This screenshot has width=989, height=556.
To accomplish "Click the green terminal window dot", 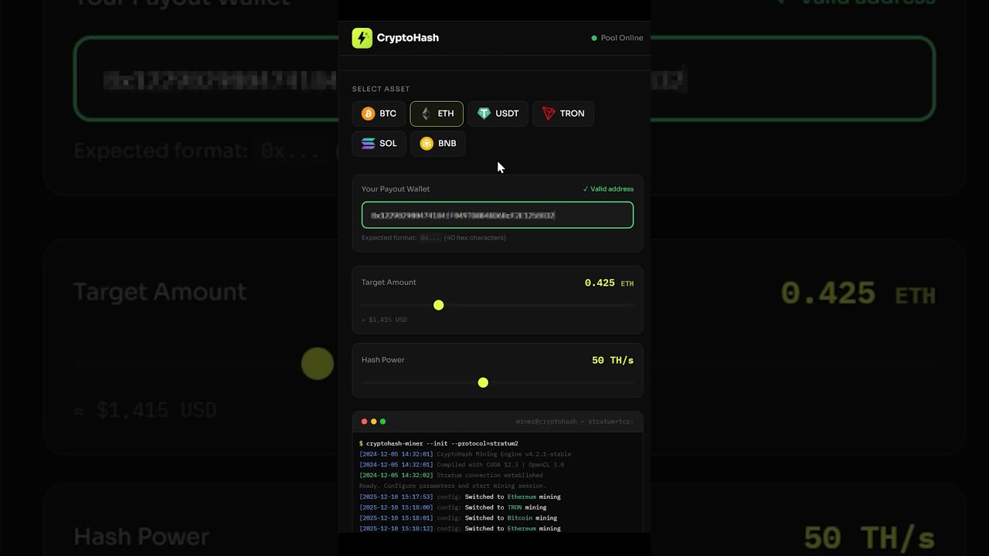I will coord(382,422).
